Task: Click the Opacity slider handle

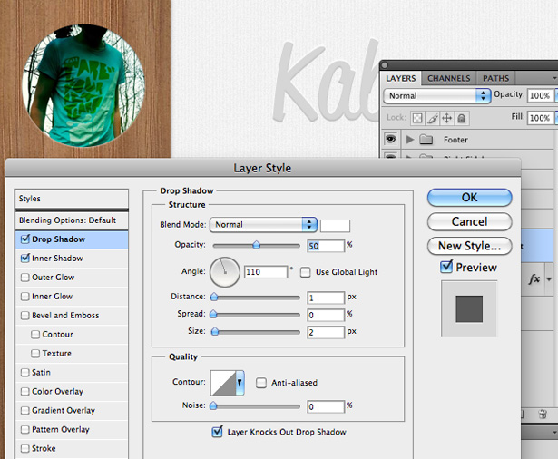Action: 256,245
